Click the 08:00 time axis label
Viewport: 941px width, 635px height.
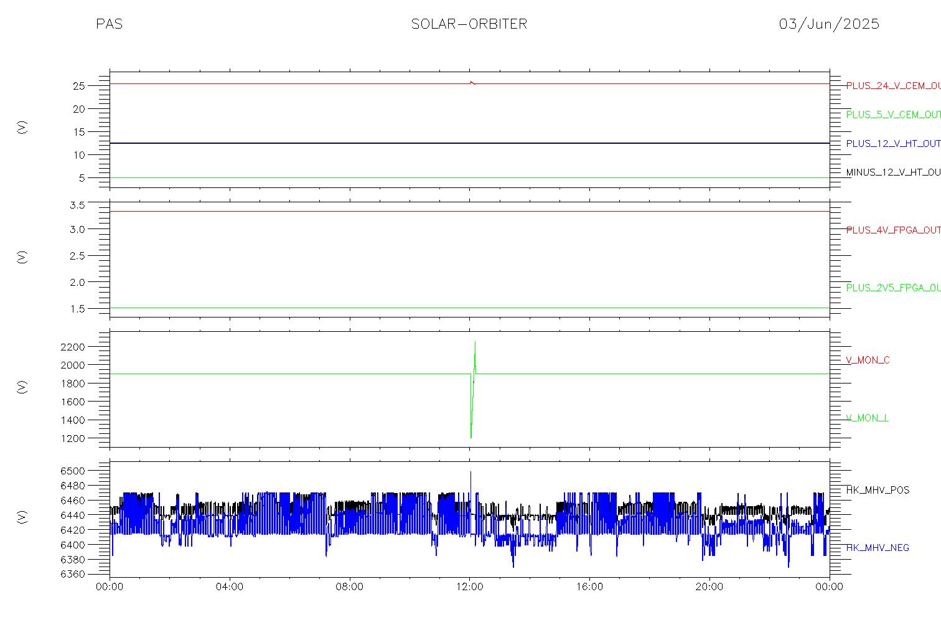tap(350, 586)
